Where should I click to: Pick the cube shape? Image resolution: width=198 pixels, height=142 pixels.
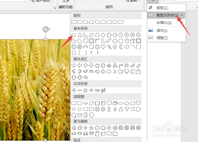click(x=133, y=41)
